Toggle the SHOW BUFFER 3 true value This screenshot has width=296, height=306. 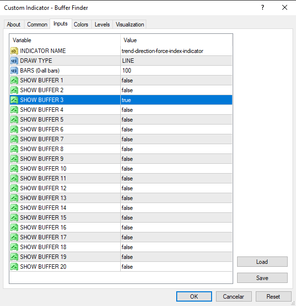tap(176, 100)
